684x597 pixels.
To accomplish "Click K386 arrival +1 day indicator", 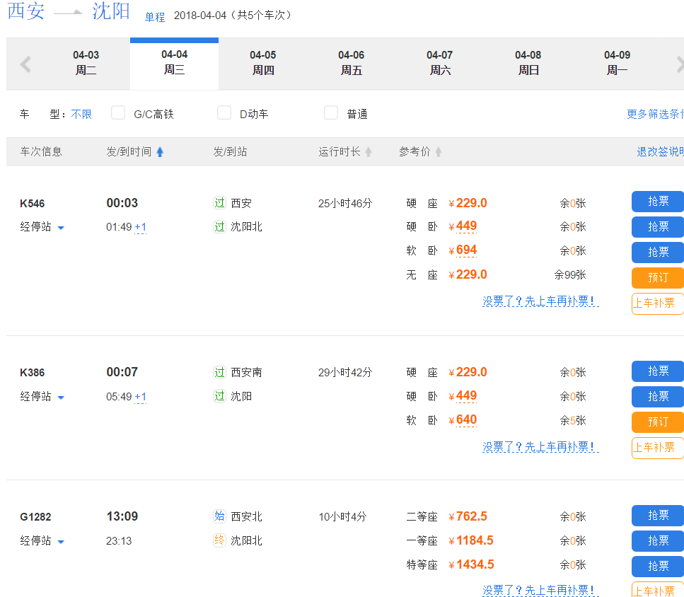I will (141, 397).
